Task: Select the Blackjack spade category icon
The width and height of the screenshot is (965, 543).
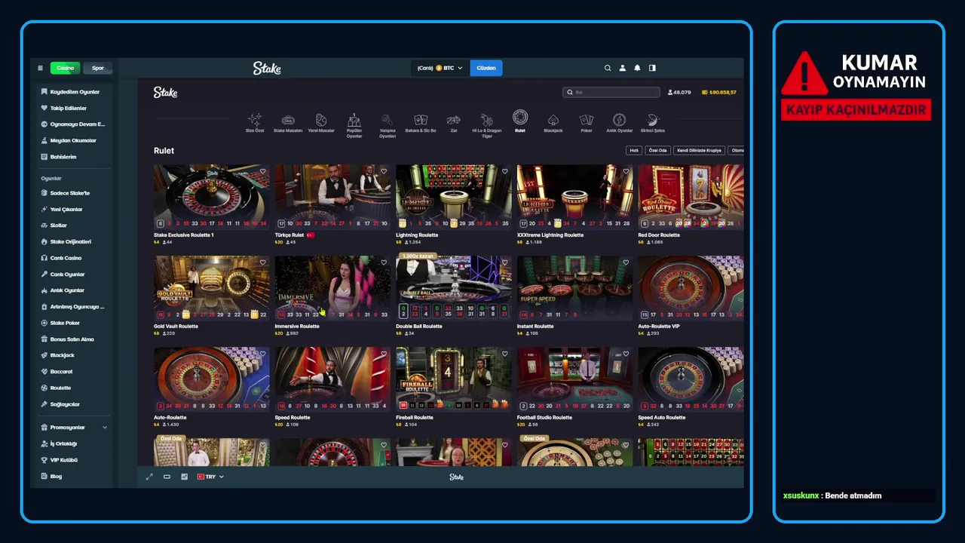Action: 553,120
